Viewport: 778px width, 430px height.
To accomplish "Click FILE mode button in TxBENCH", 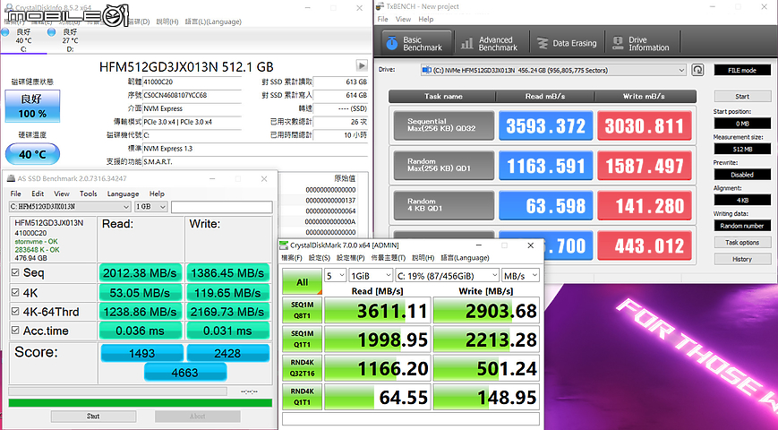I will (742, 70).
